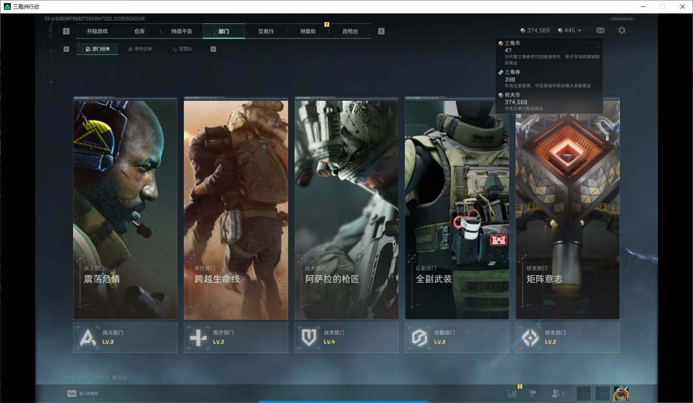Close the 三角洲行动 window

pos(683,6)
